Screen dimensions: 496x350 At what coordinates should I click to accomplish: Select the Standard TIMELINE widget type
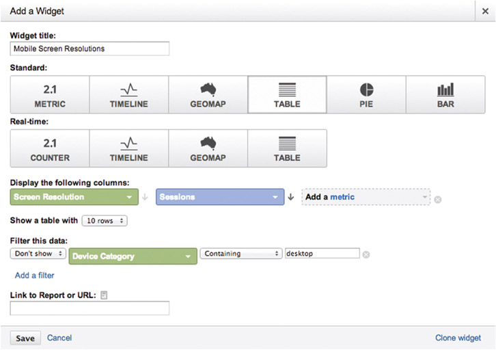(129, 94)
